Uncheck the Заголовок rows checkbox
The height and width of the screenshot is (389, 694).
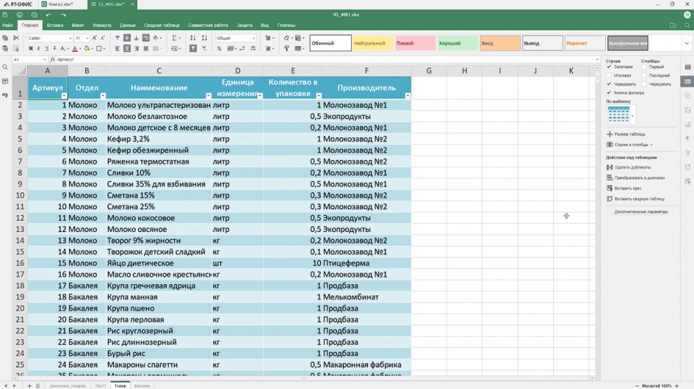click(x=609, y=67)
